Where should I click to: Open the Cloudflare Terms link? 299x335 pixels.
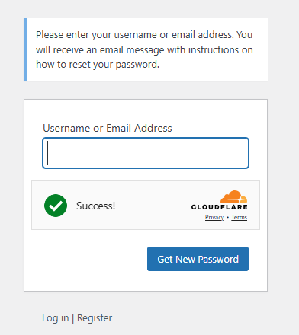click(239, 218)
